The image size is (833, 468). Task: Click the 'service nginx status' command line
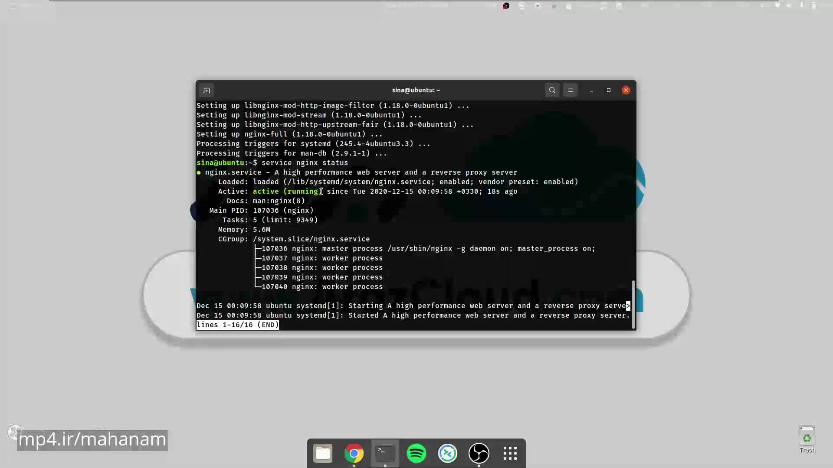click(305, 163)
